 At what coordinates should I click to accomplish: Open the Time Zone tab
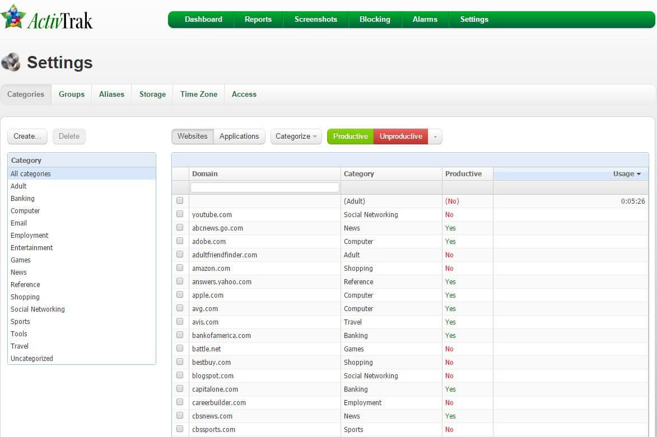coord(199,94)
